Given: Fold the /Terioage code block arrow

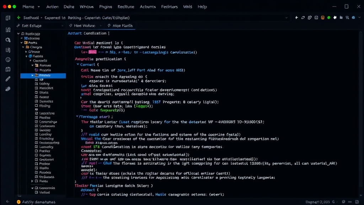Looking at the screenshot, I should pos(77,116).
